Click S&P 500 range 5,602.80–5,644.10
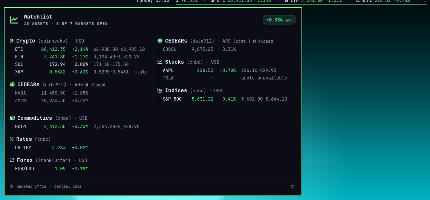This screenshot has width=430, height=200. [x=264, y=99]
